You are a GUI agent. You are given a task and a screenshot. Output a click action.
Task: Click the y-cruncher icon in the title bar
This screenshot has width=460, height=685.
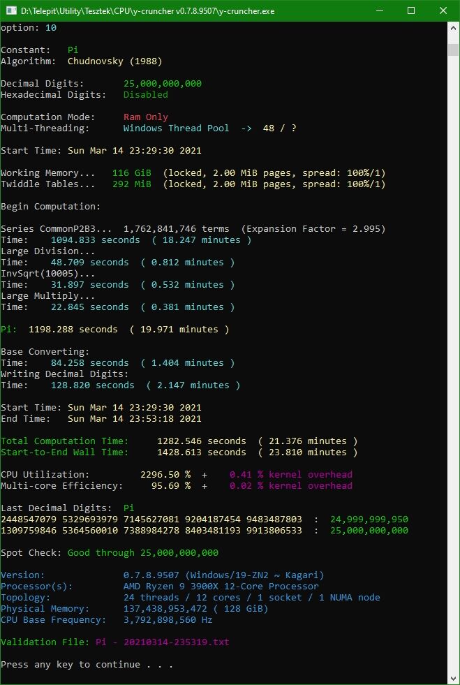tap(10, 11)
